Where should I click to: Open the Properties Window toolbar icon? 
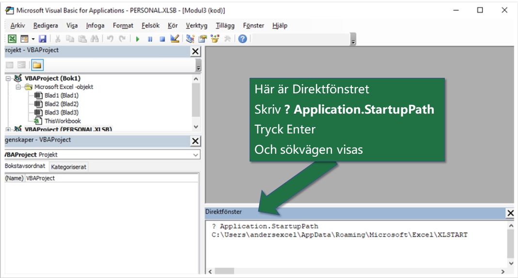click(x=202, y=39)
